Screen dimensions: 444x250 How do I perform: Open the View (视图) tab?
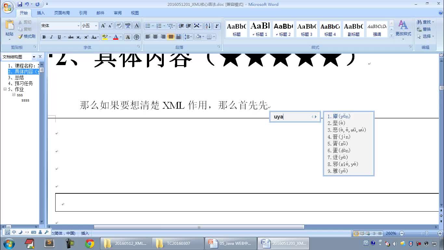135,13
